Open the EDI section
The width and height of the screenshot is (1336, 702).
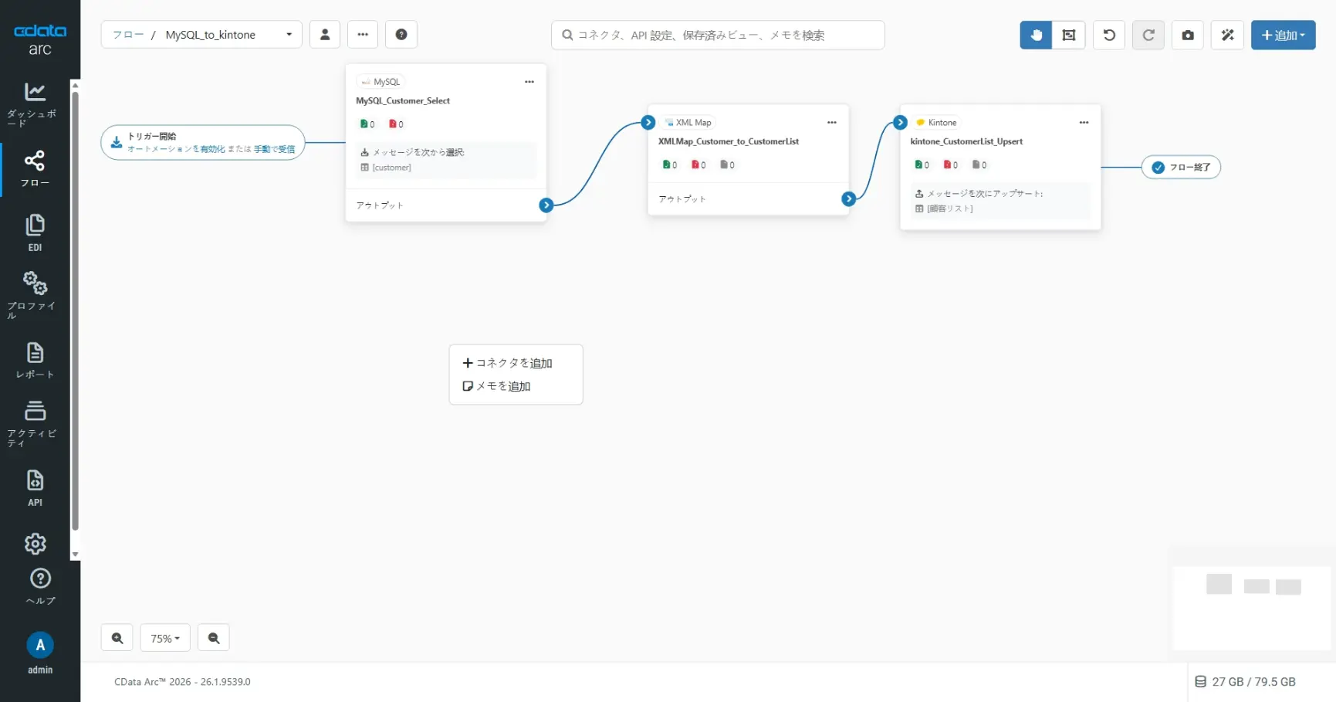(x=35, y=233)
